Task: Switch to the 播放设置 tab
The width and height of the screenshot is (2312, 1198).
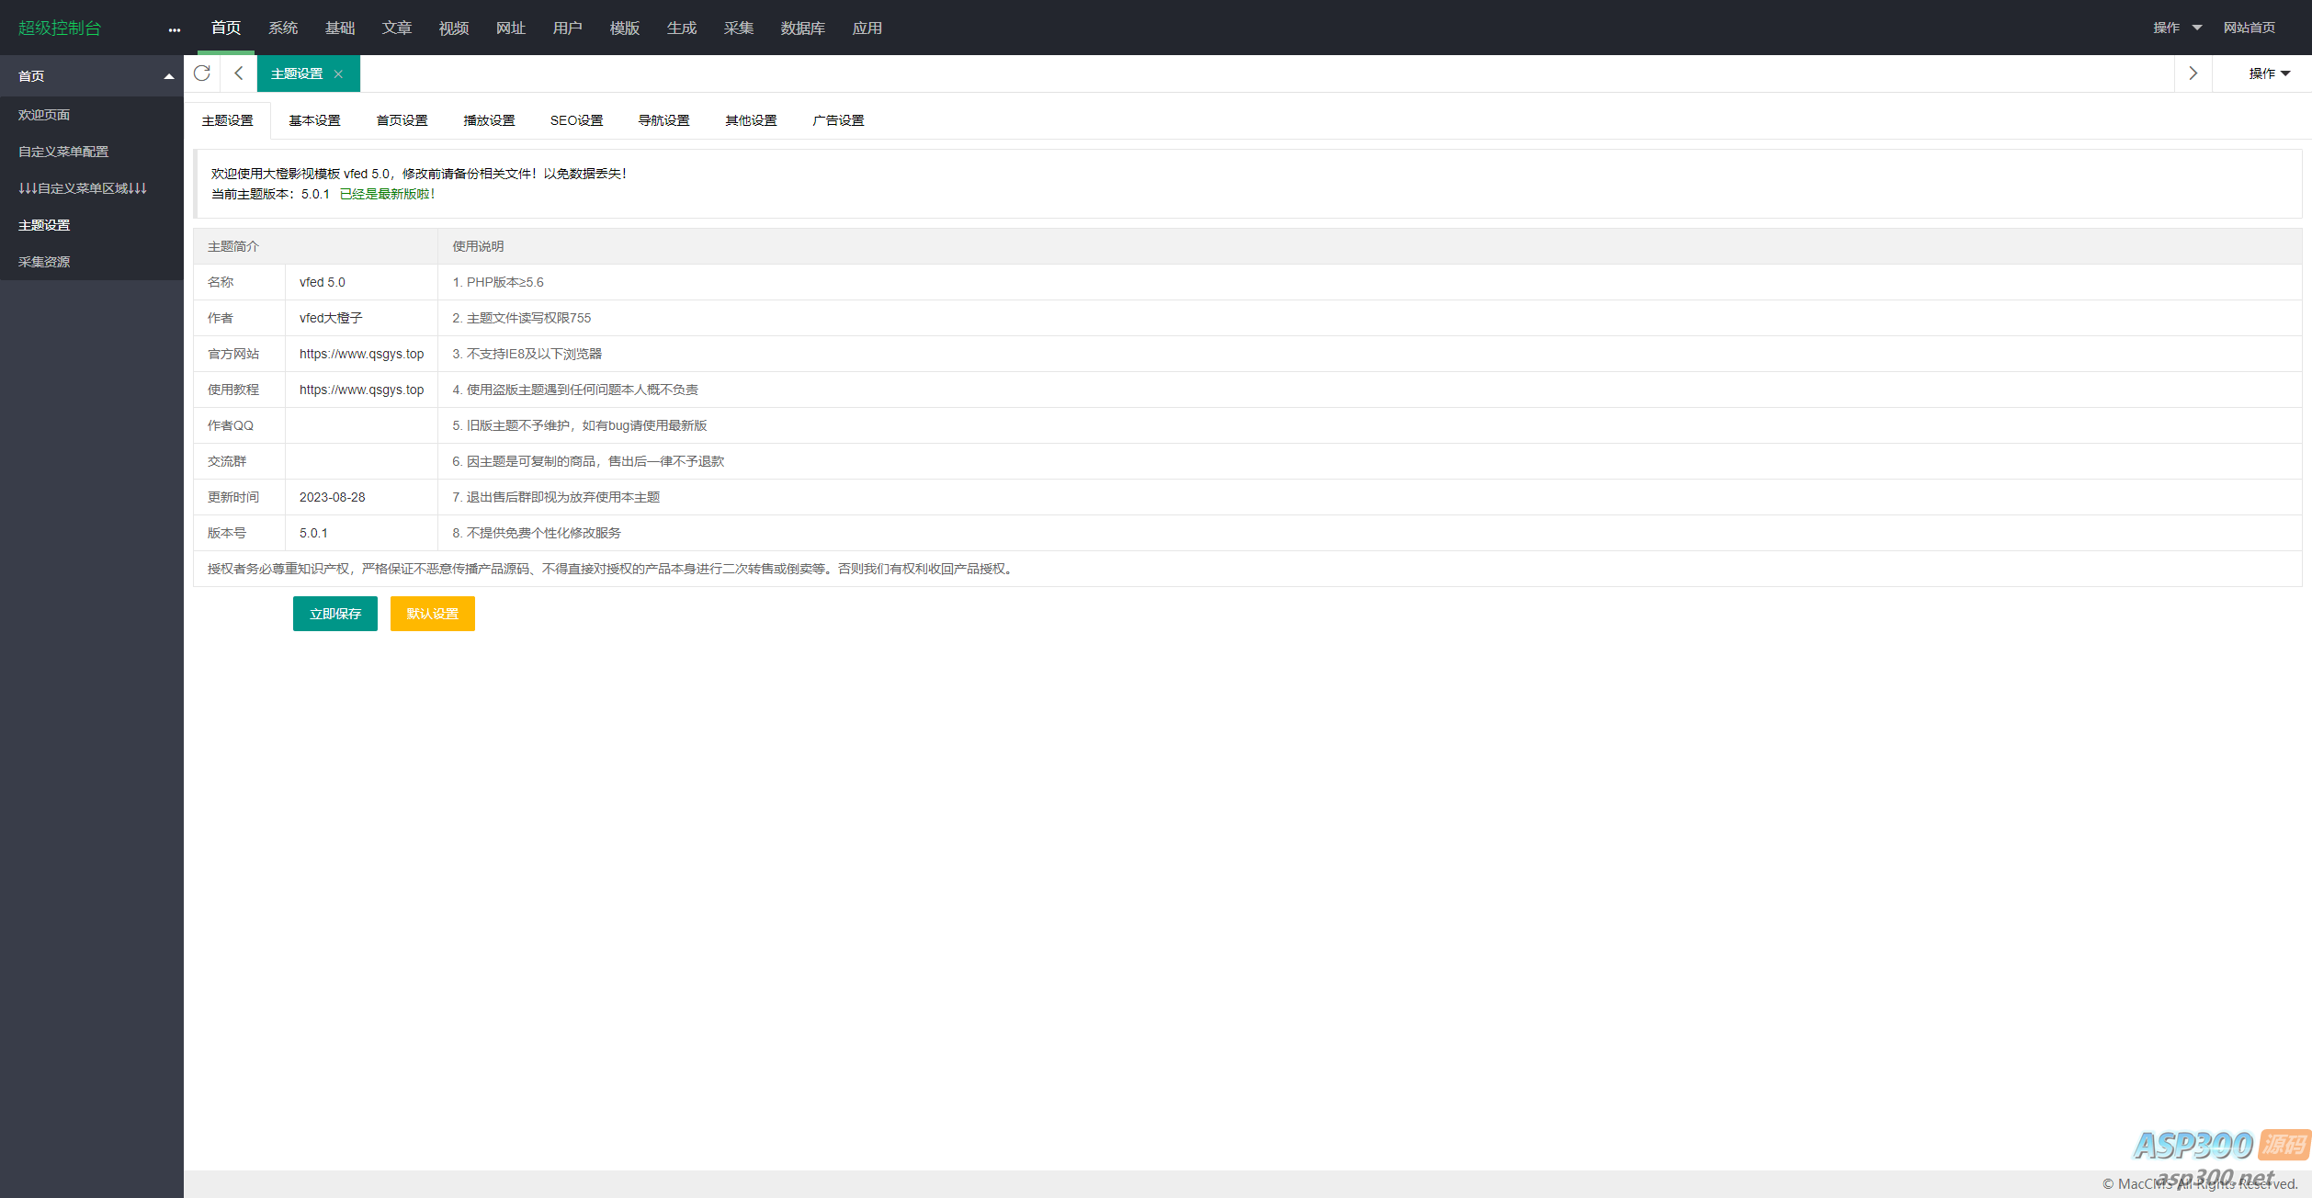Action: [489, 120]
